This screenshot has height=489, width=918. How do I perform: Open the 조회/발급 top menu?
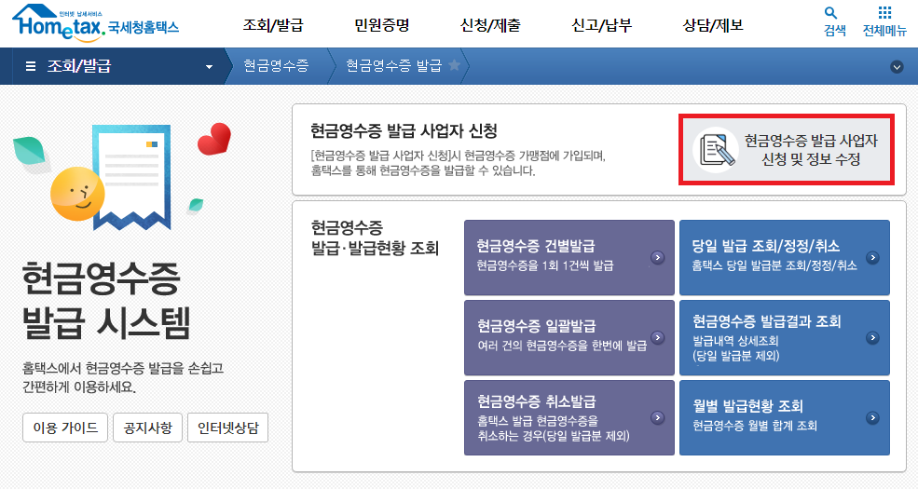coord(273,25)
